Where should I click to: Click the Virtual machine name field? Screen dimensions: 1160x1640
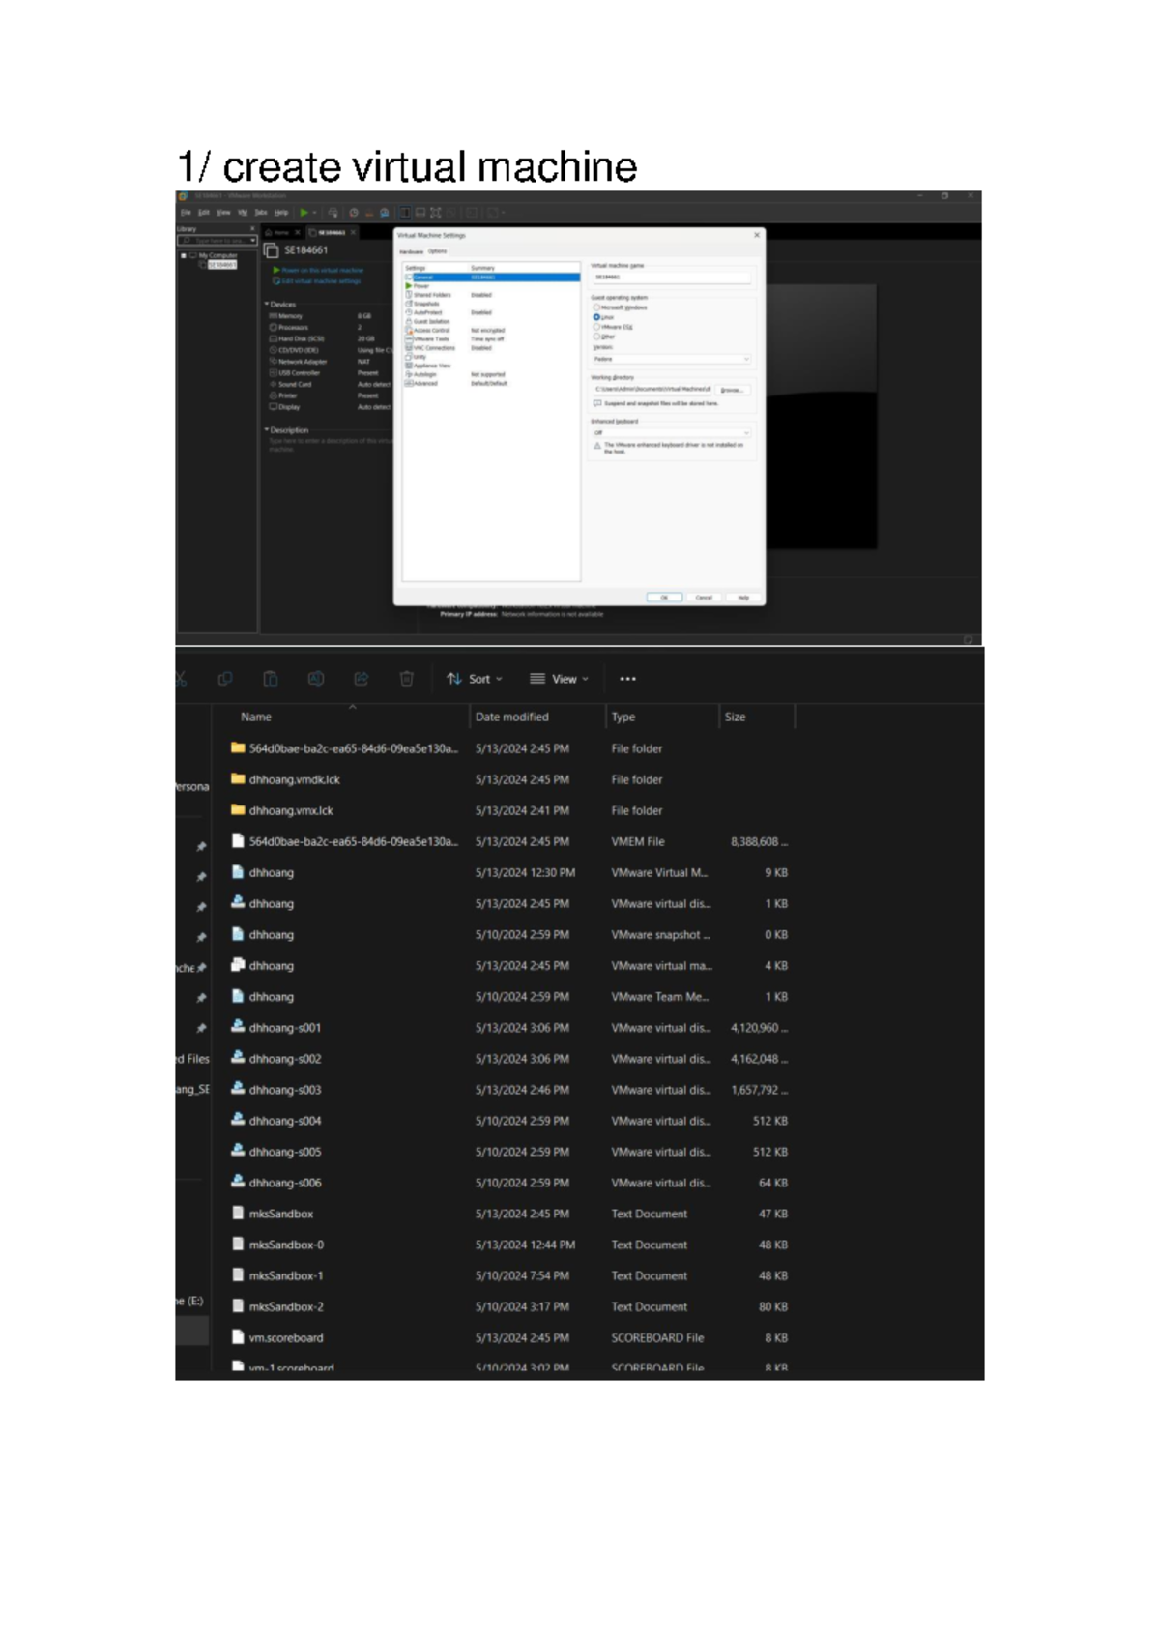pyautogui.click(x=671, y=278)
